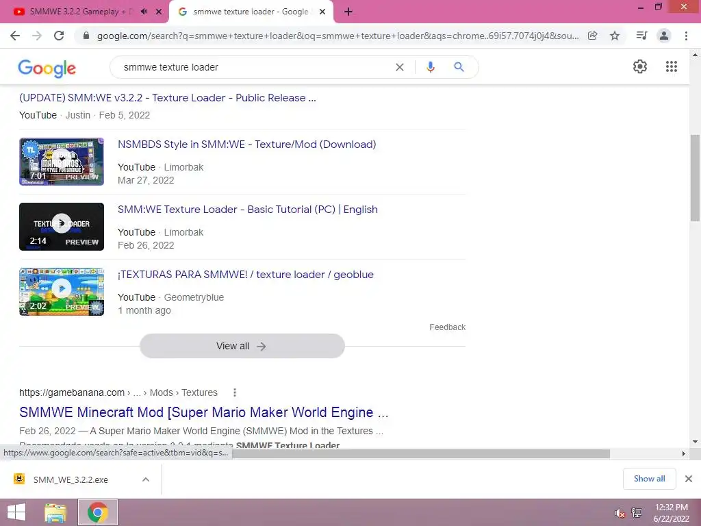Bookmark this page with star icon

pos(615,36)
